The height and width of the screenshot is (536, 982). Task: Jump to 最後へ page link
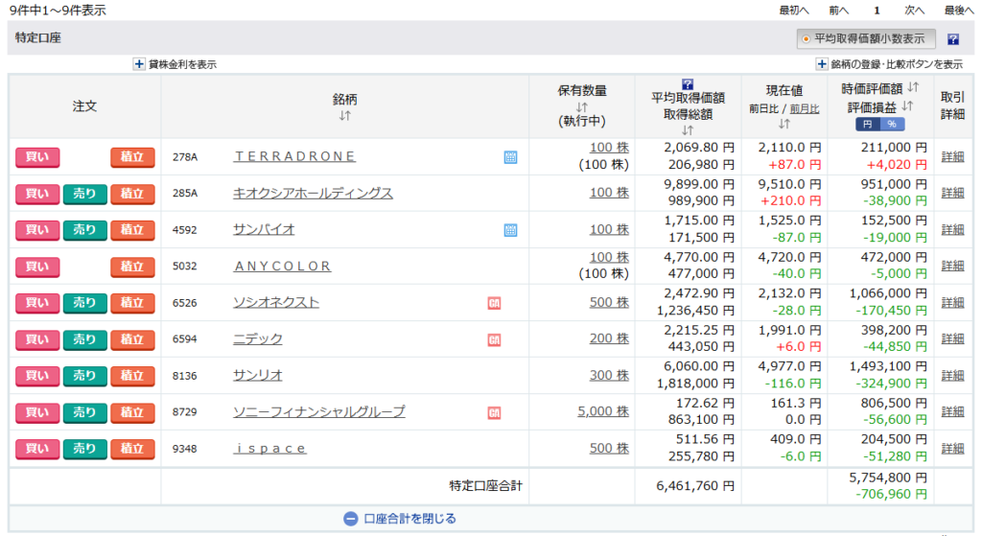(x=958, y=10)
